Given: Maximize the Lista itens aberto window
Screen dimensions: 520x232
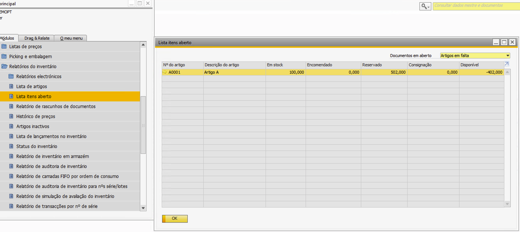Looking at the screenshot, I should [504, 42].
